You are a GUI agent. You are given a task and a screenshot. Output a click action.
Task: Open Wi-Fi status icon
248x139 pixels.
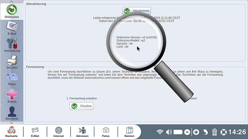point(160,132)
